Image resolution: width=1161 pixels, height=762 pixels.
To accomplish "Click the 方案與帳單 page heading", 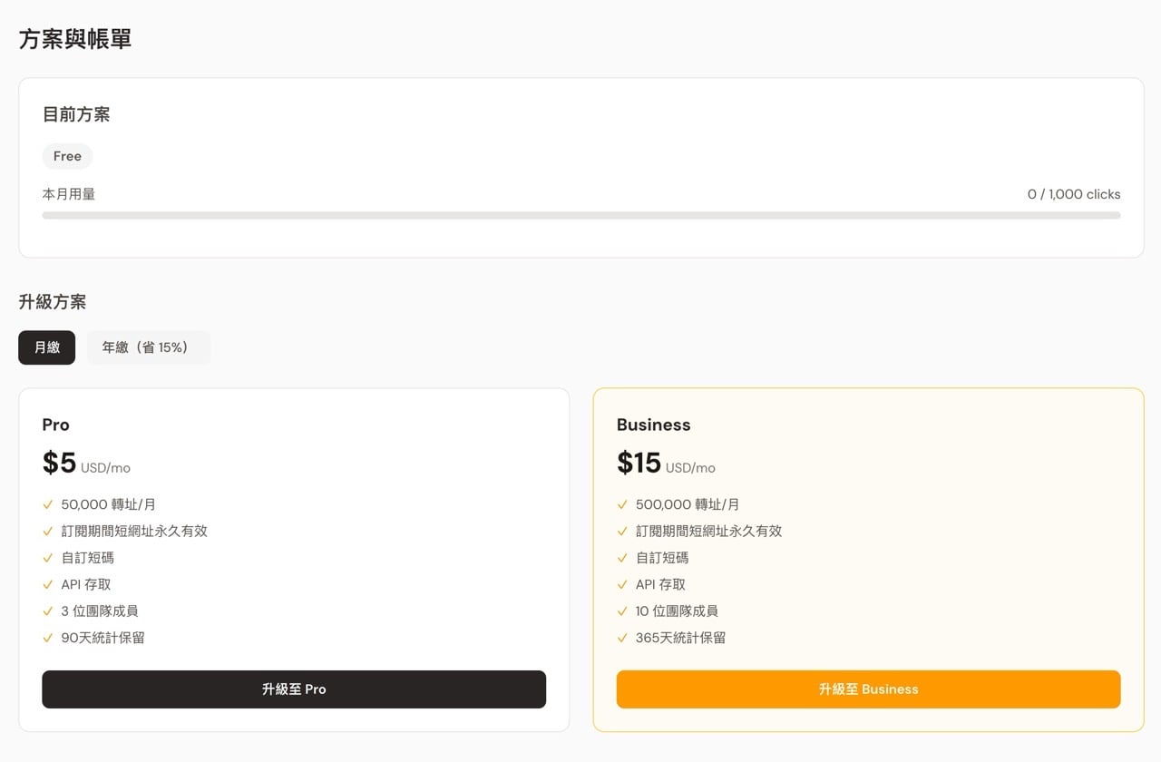I will coord(75,39).
